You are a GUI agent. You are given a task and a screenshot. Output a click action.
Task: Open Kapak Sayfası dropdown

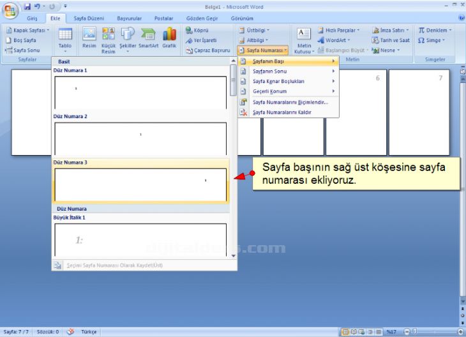(x=27, y=30)
